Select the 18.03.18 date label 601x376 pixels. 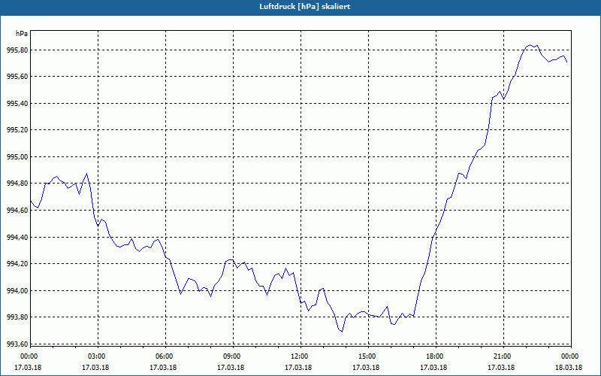pos(569,368)
